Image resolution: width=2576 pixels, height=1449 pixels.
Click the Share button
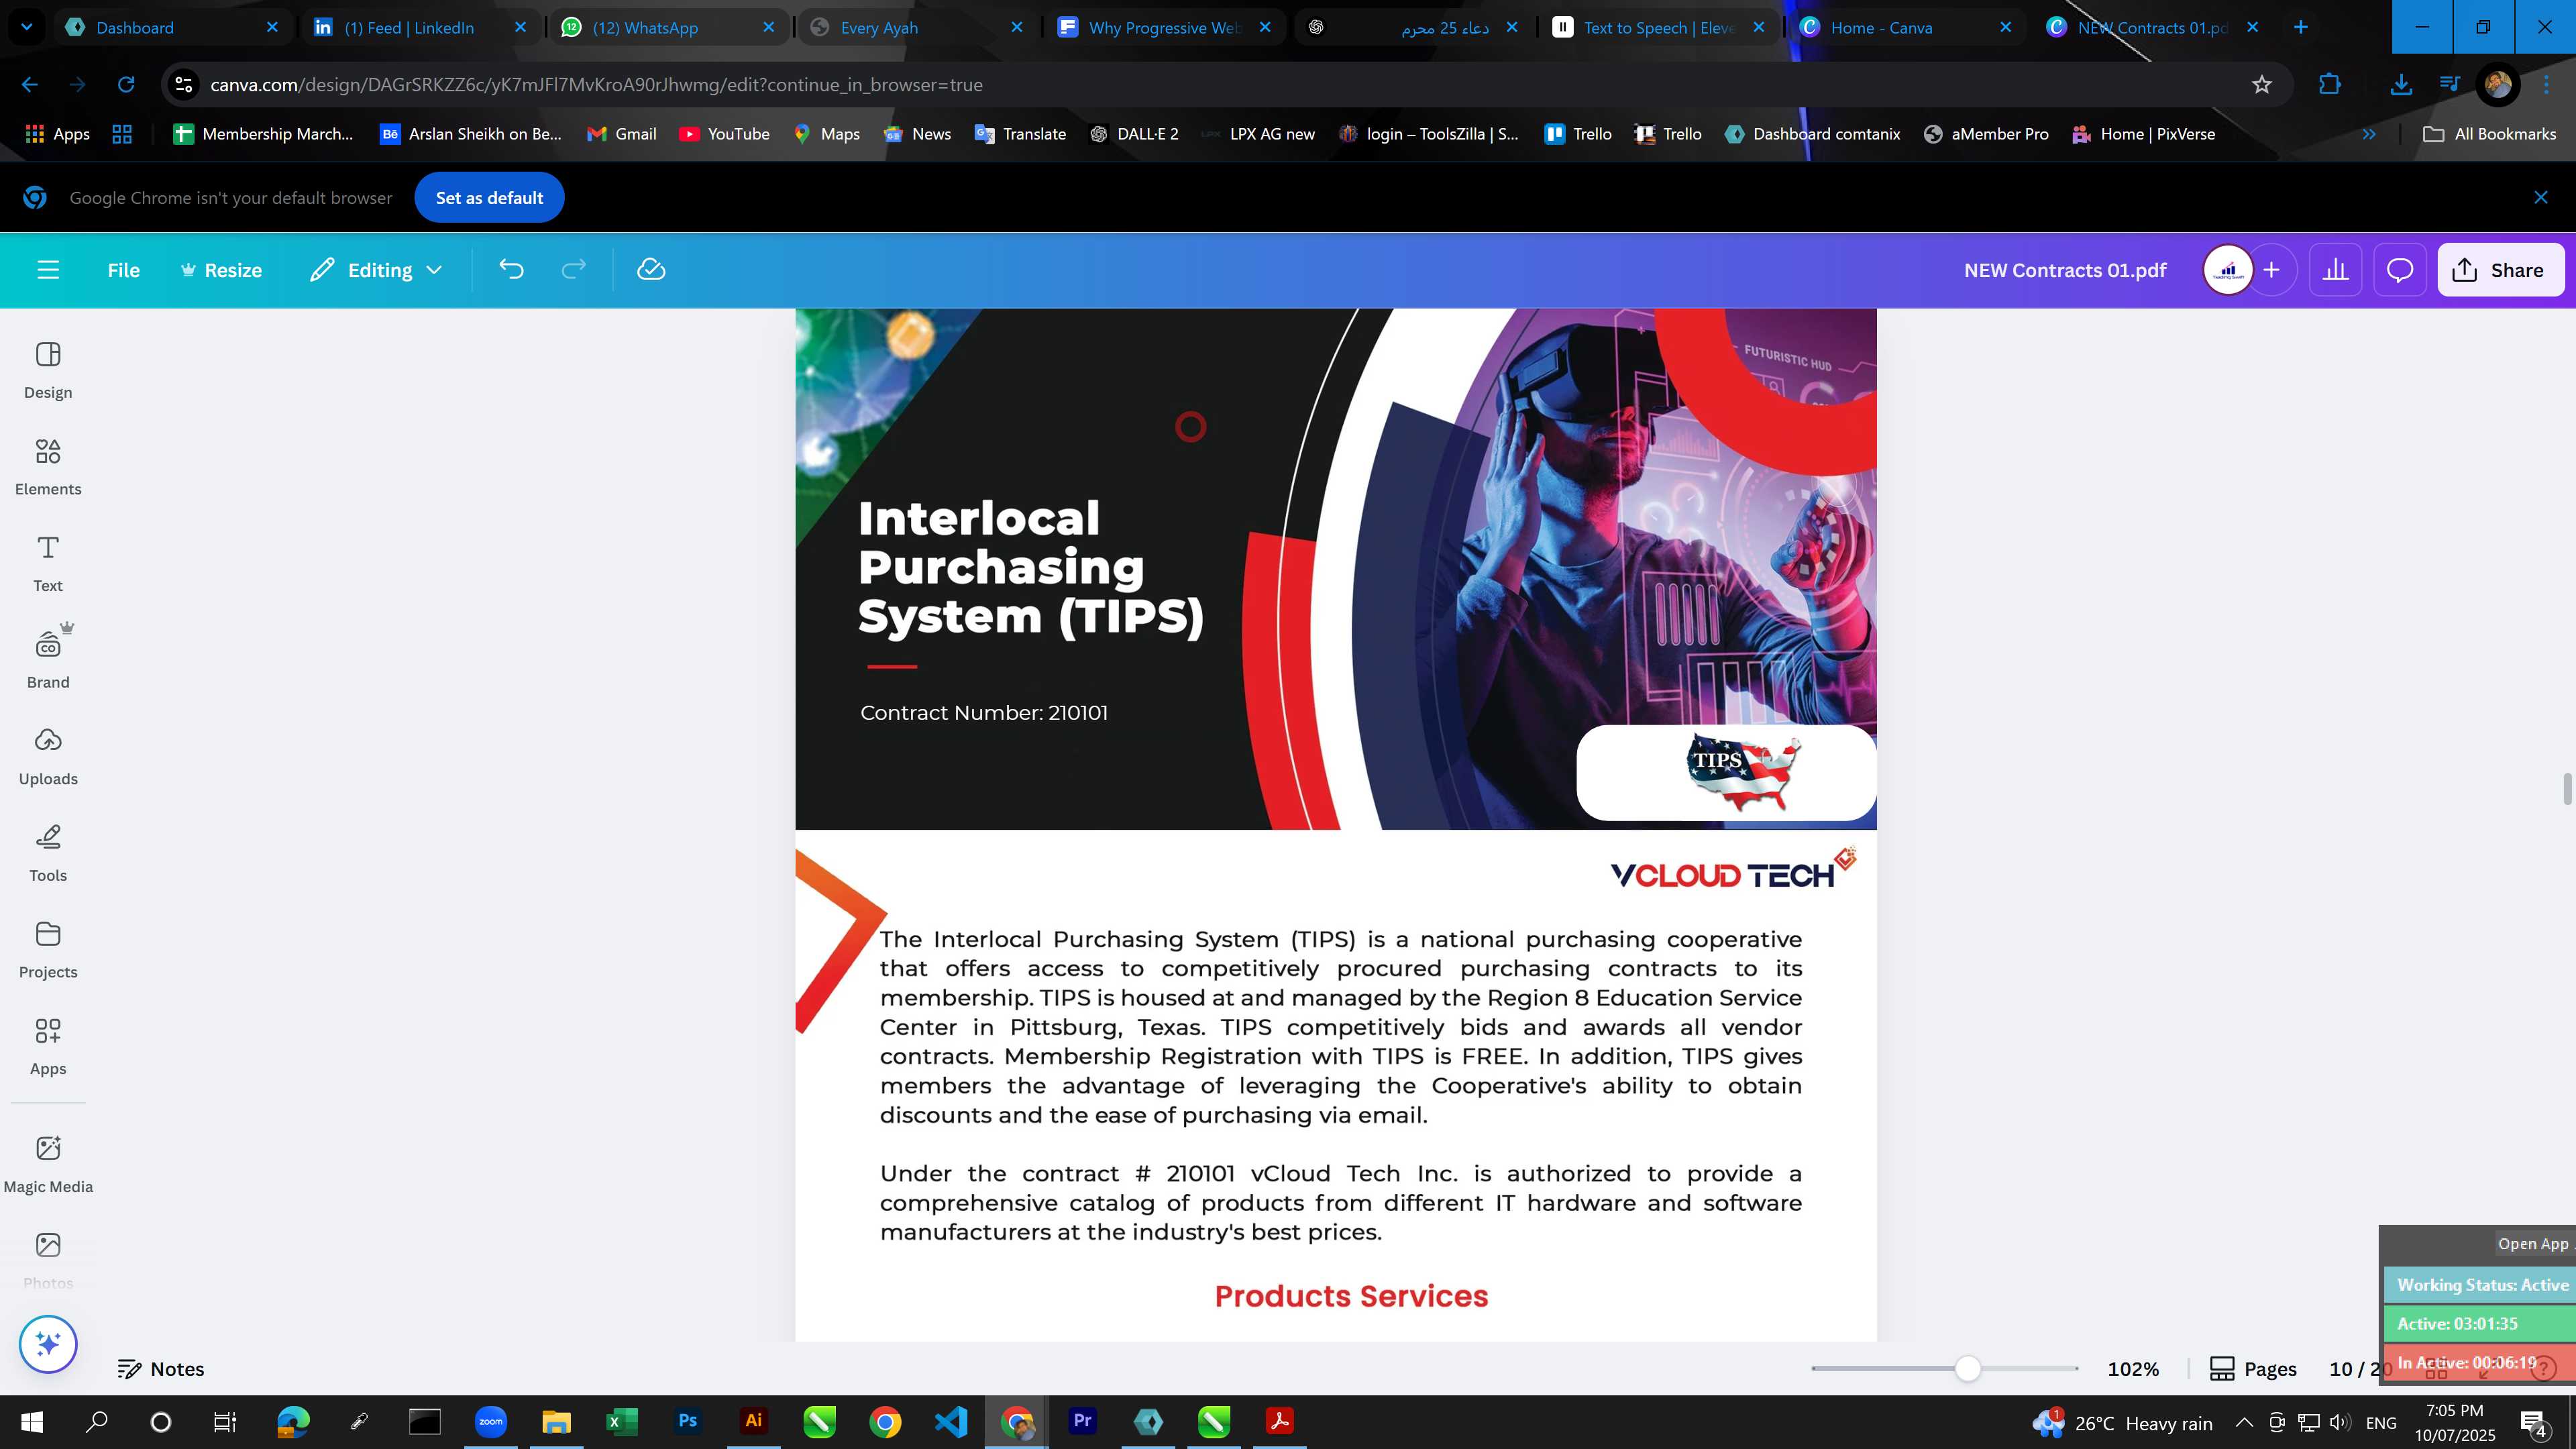click(x=2500, y=270)
